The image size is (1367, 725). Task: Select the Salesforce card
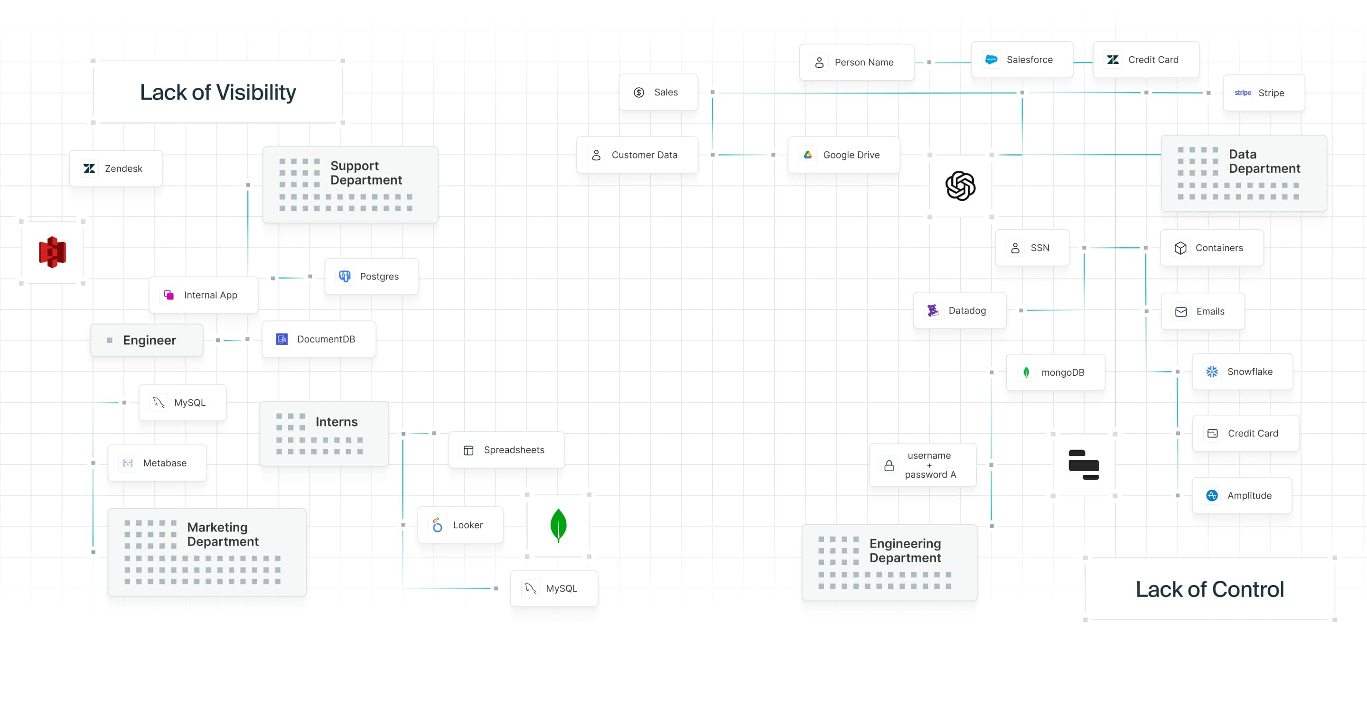[1021, 60]
